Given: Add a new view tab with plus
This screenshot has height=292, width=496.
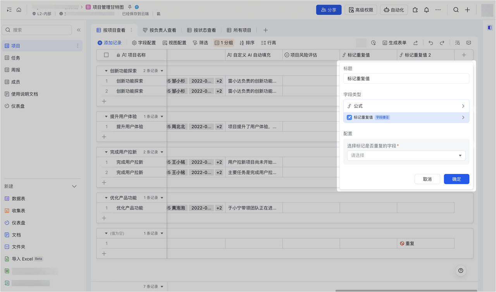Looking at the screenshot, I should pos(265,30).
